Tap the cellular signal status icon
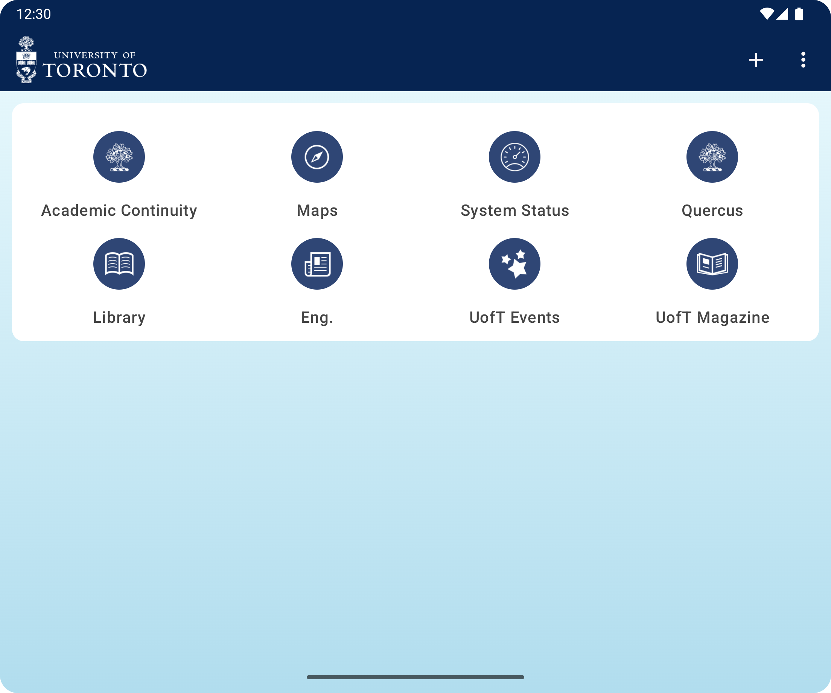 click(x=782, y=14)
